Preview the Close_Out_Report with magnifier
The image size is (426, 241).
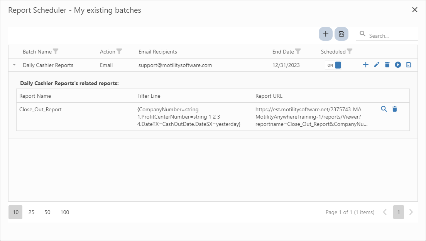(x=384, y=109)
